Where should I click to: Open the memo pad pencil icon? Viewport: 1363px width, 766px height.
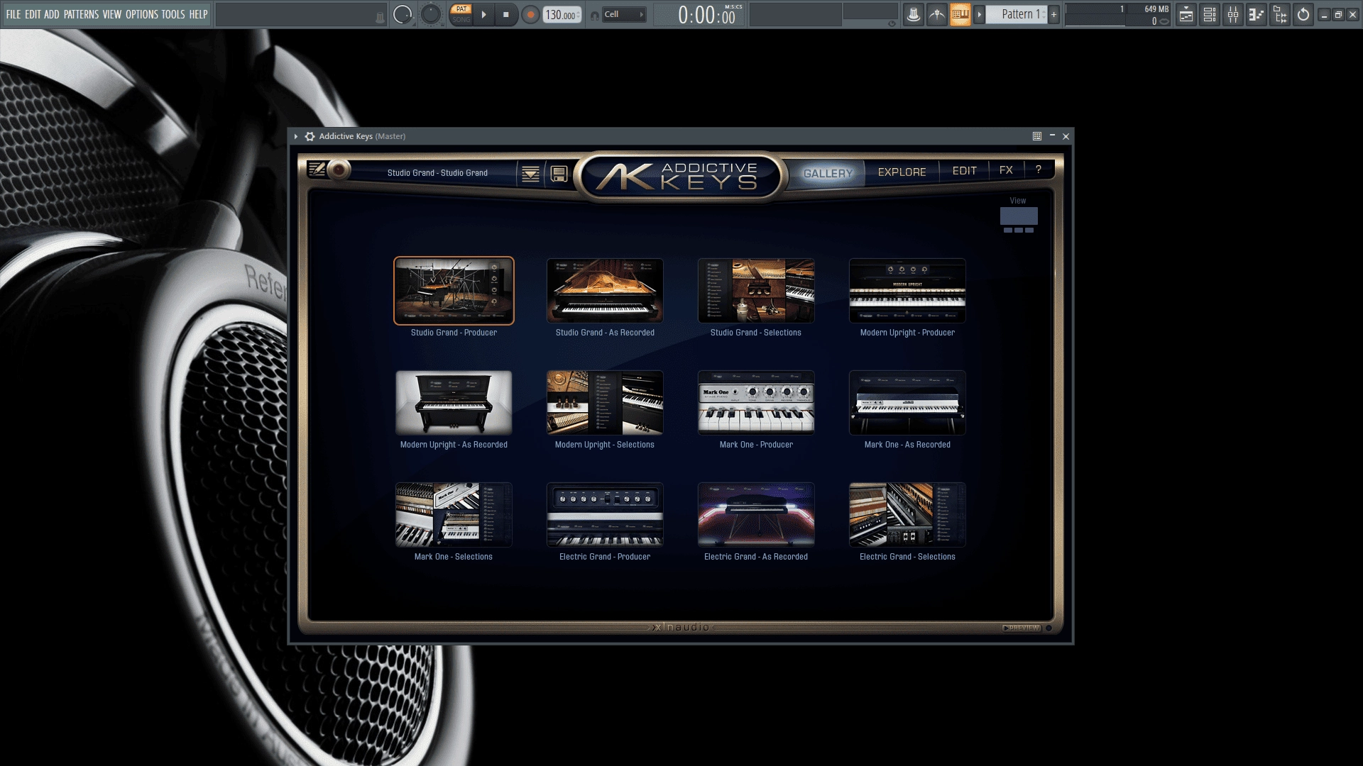pos(317,170)
